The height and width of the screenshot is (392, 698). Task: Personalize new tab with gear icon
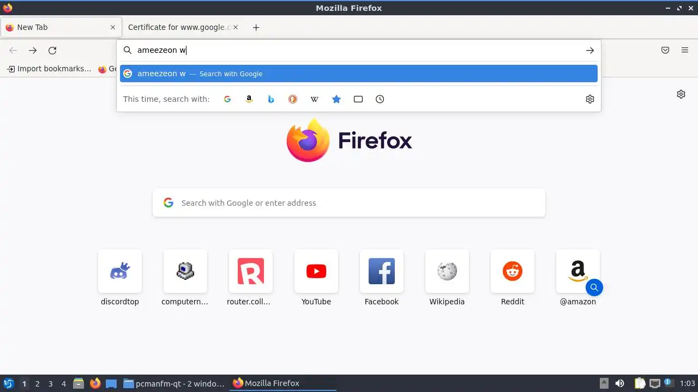pyautogui.click(x=681, y=94)
